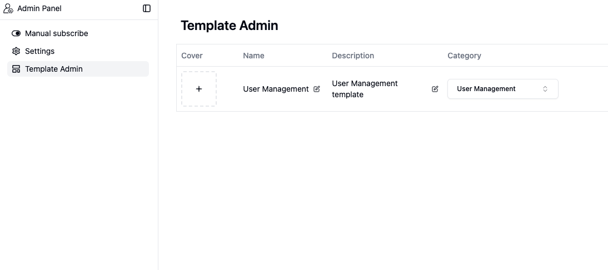Edit the User Management name
The height and width of the screenshot is (270, 608).
(317, 89)
